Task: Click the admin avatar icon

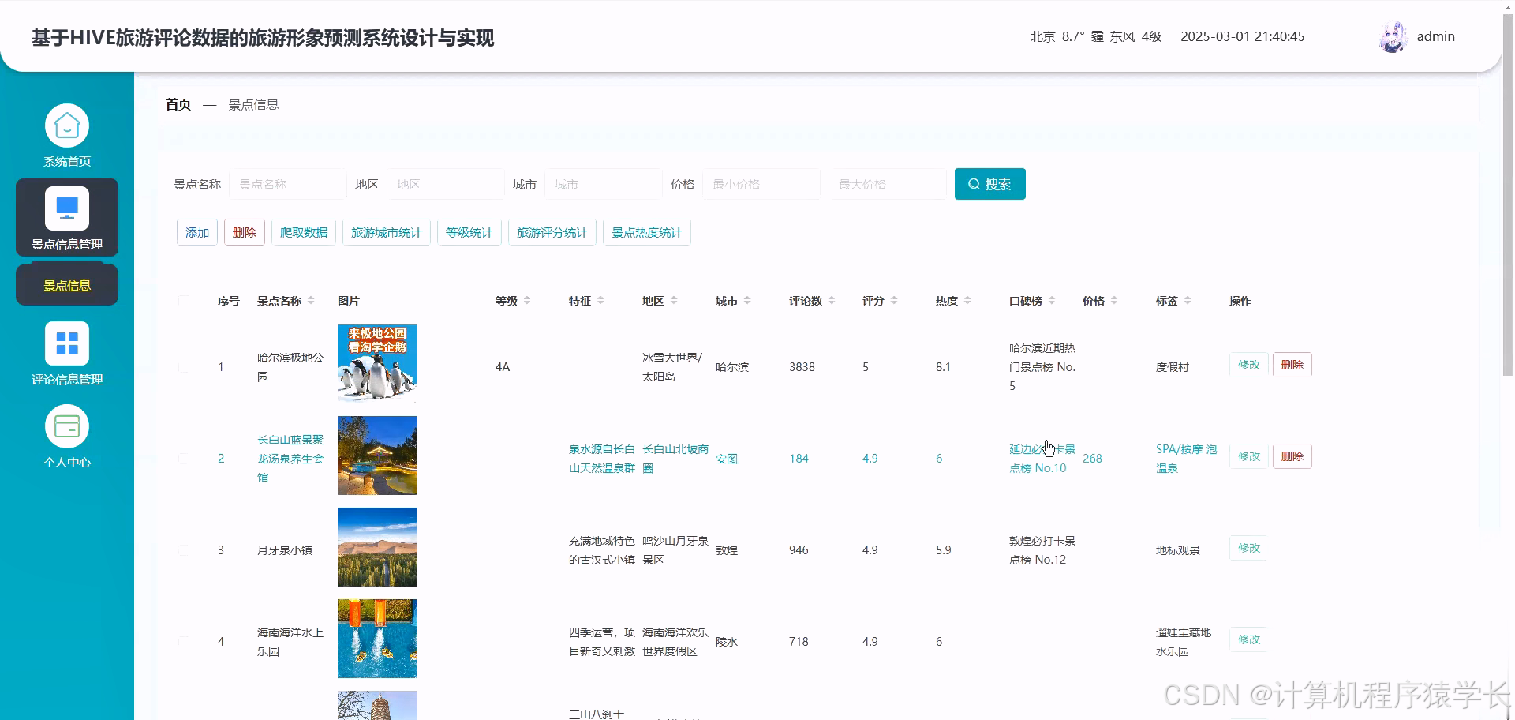Action: pos(1392,36)
